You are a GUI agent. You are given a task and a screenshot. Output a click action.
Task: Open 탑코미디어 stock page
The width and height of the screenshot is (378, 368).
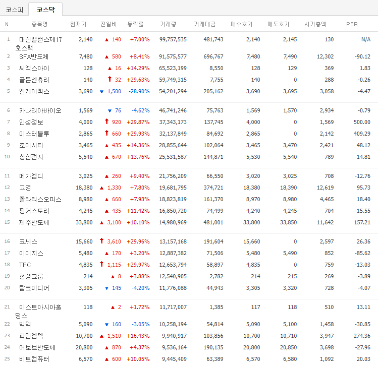tap(34, 288)
